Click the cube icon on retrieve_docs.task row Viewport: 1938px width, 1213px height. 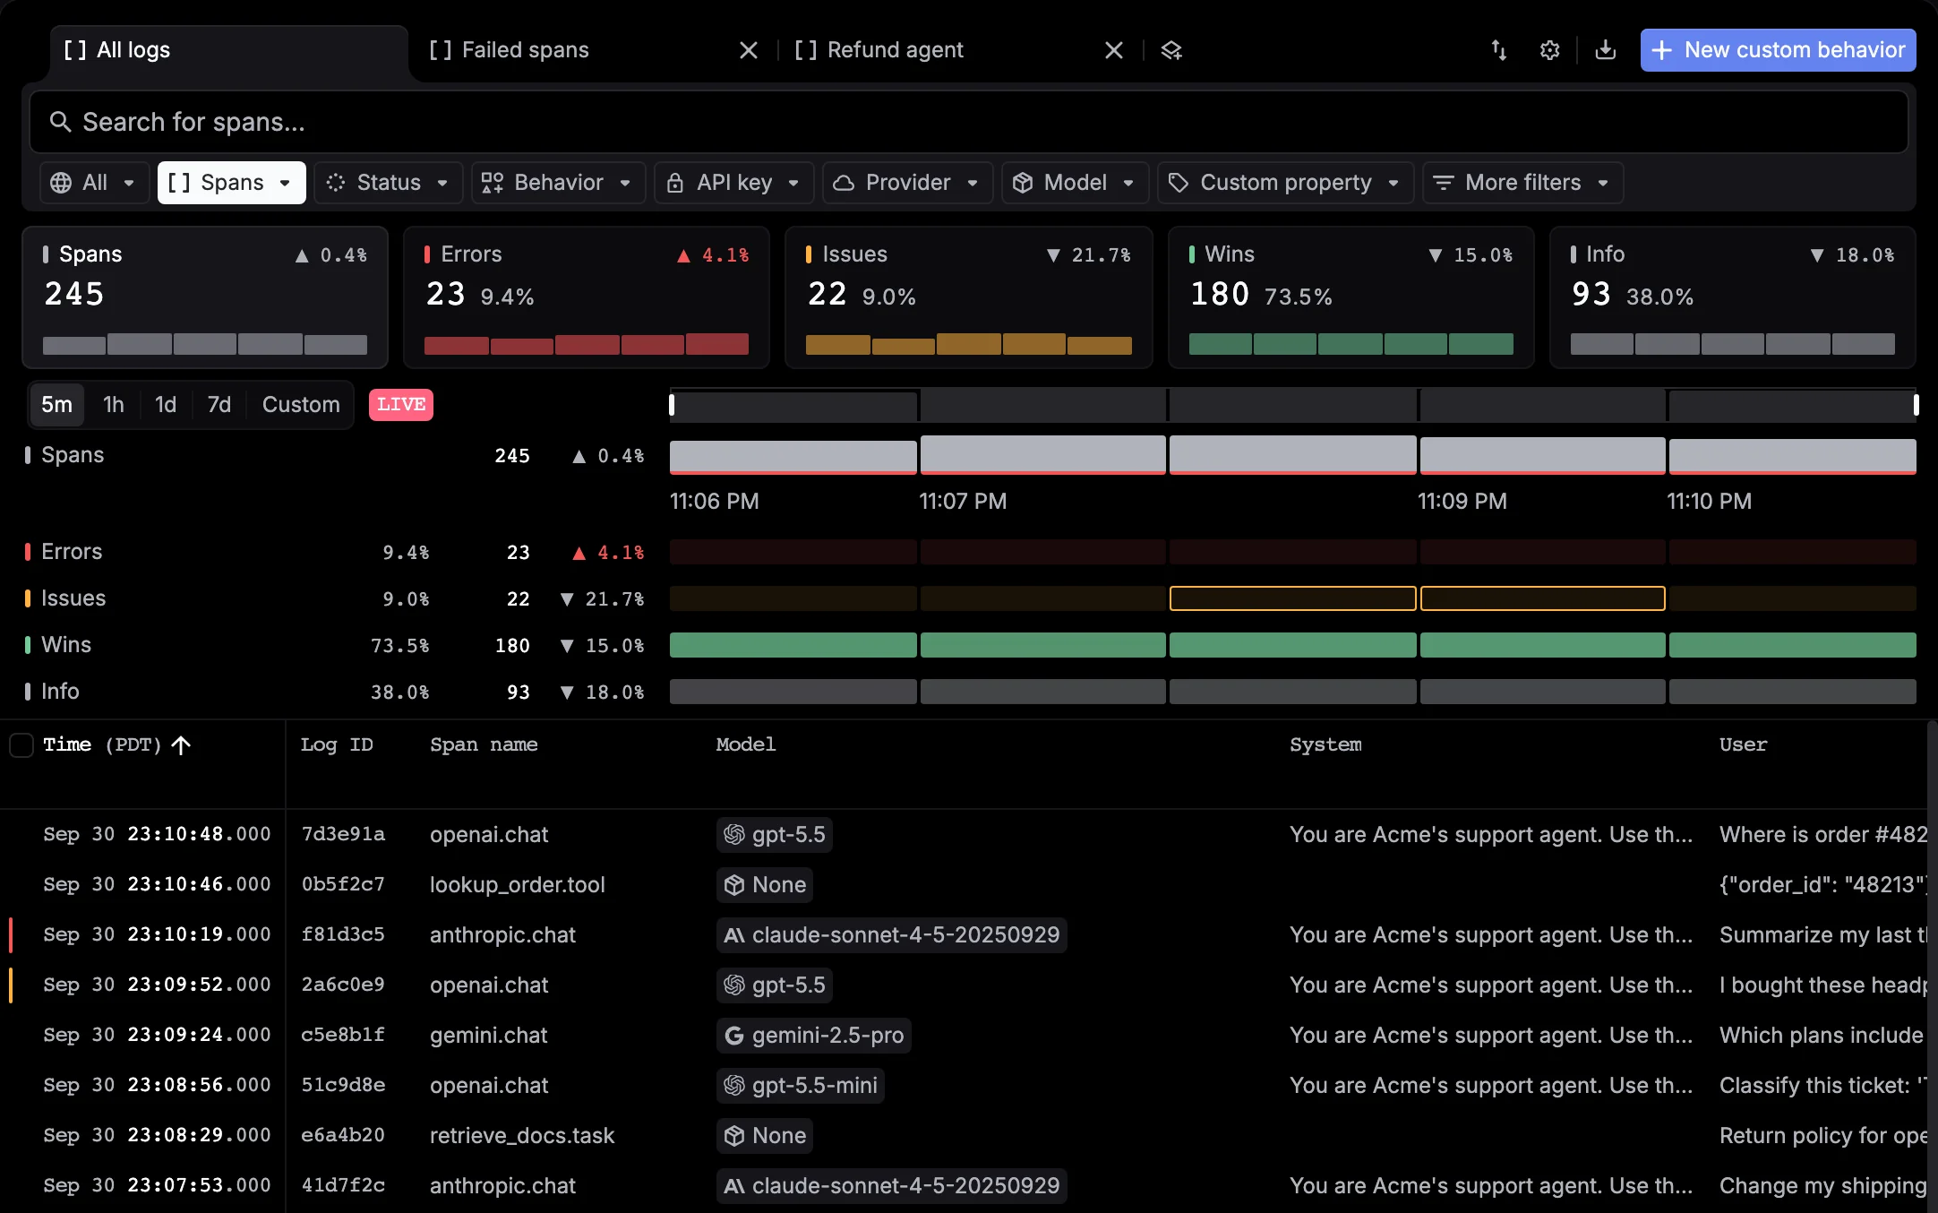point(734,1136)
